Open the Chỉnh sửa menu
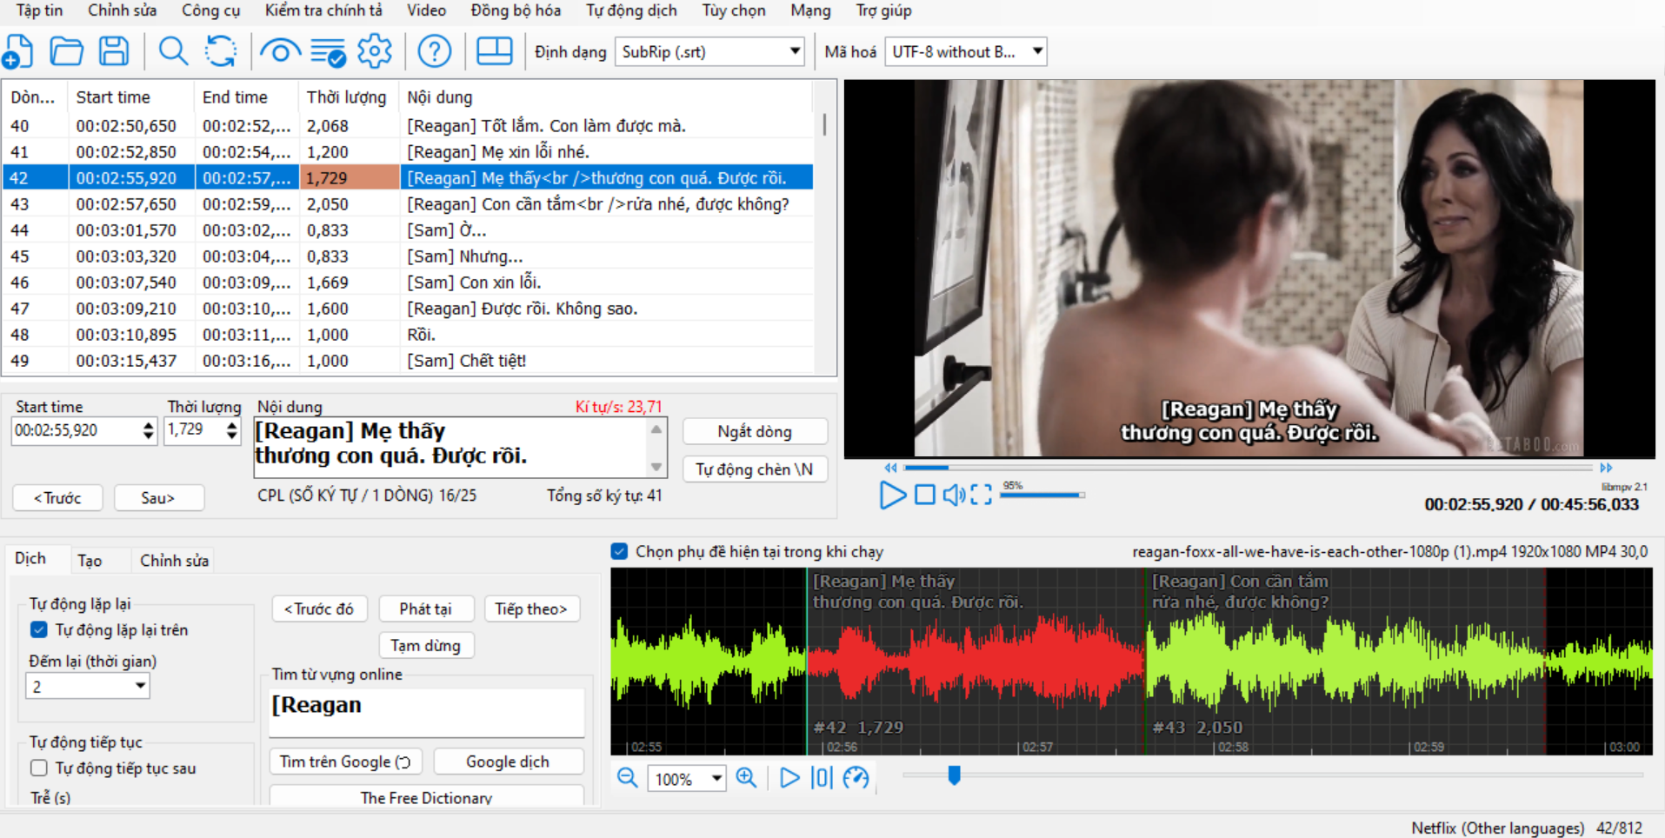This screenshot has height=838, width=1665. [122, 10]
